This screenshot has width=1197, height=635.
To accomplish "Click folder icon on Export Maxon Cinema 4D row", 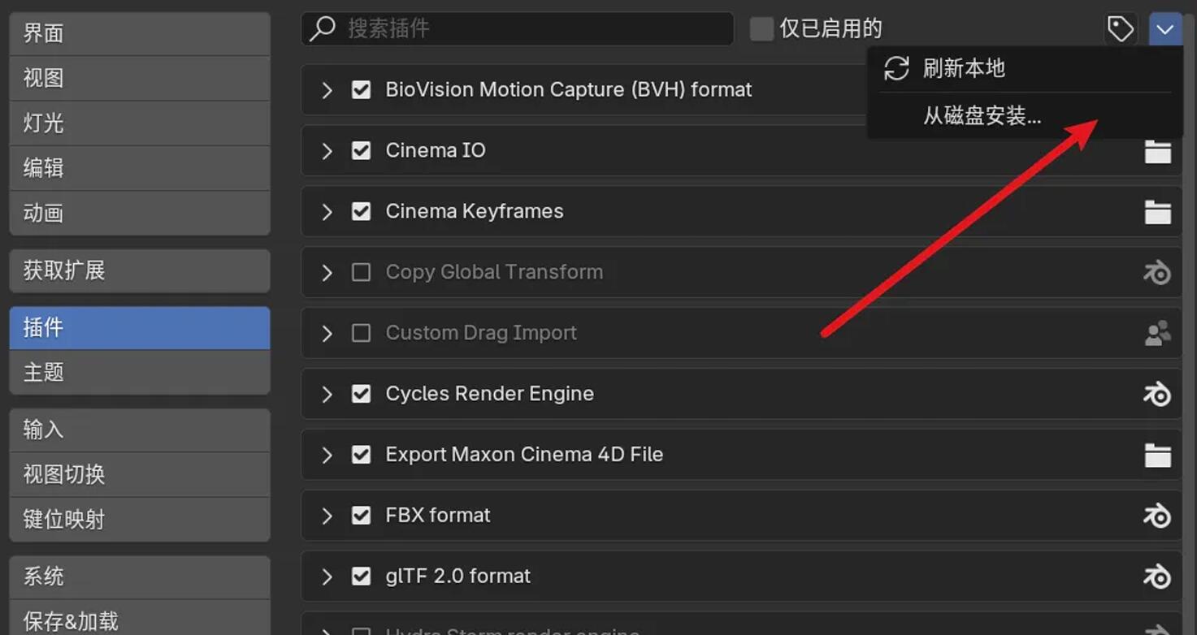I will [1157, 456].
